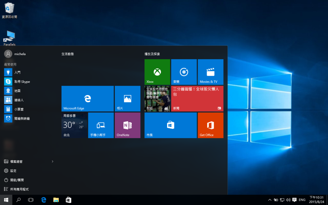Open the 相片 photos tile

pos(127,99)
